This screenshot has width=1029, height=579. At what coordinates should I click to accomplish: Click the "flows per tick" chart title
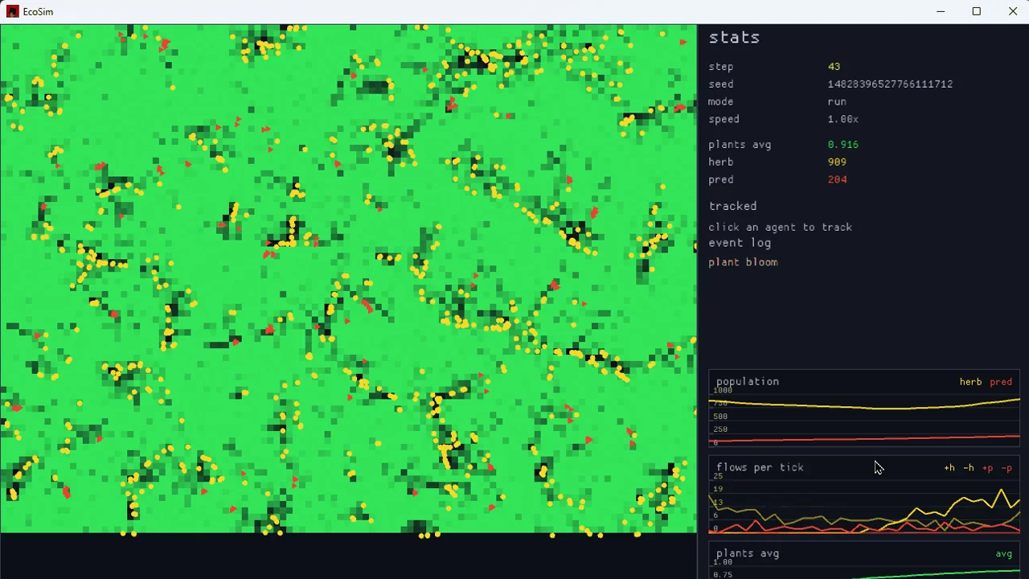pos(760,467)
